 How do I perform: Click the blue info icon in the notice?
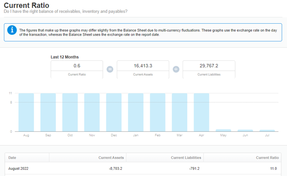tap(12, 30)
